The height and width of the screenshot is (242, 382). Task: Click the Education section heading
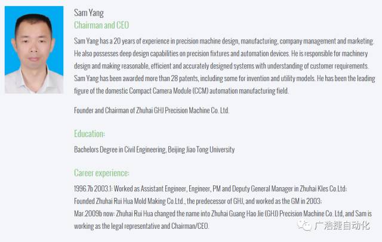pos(90,134)
